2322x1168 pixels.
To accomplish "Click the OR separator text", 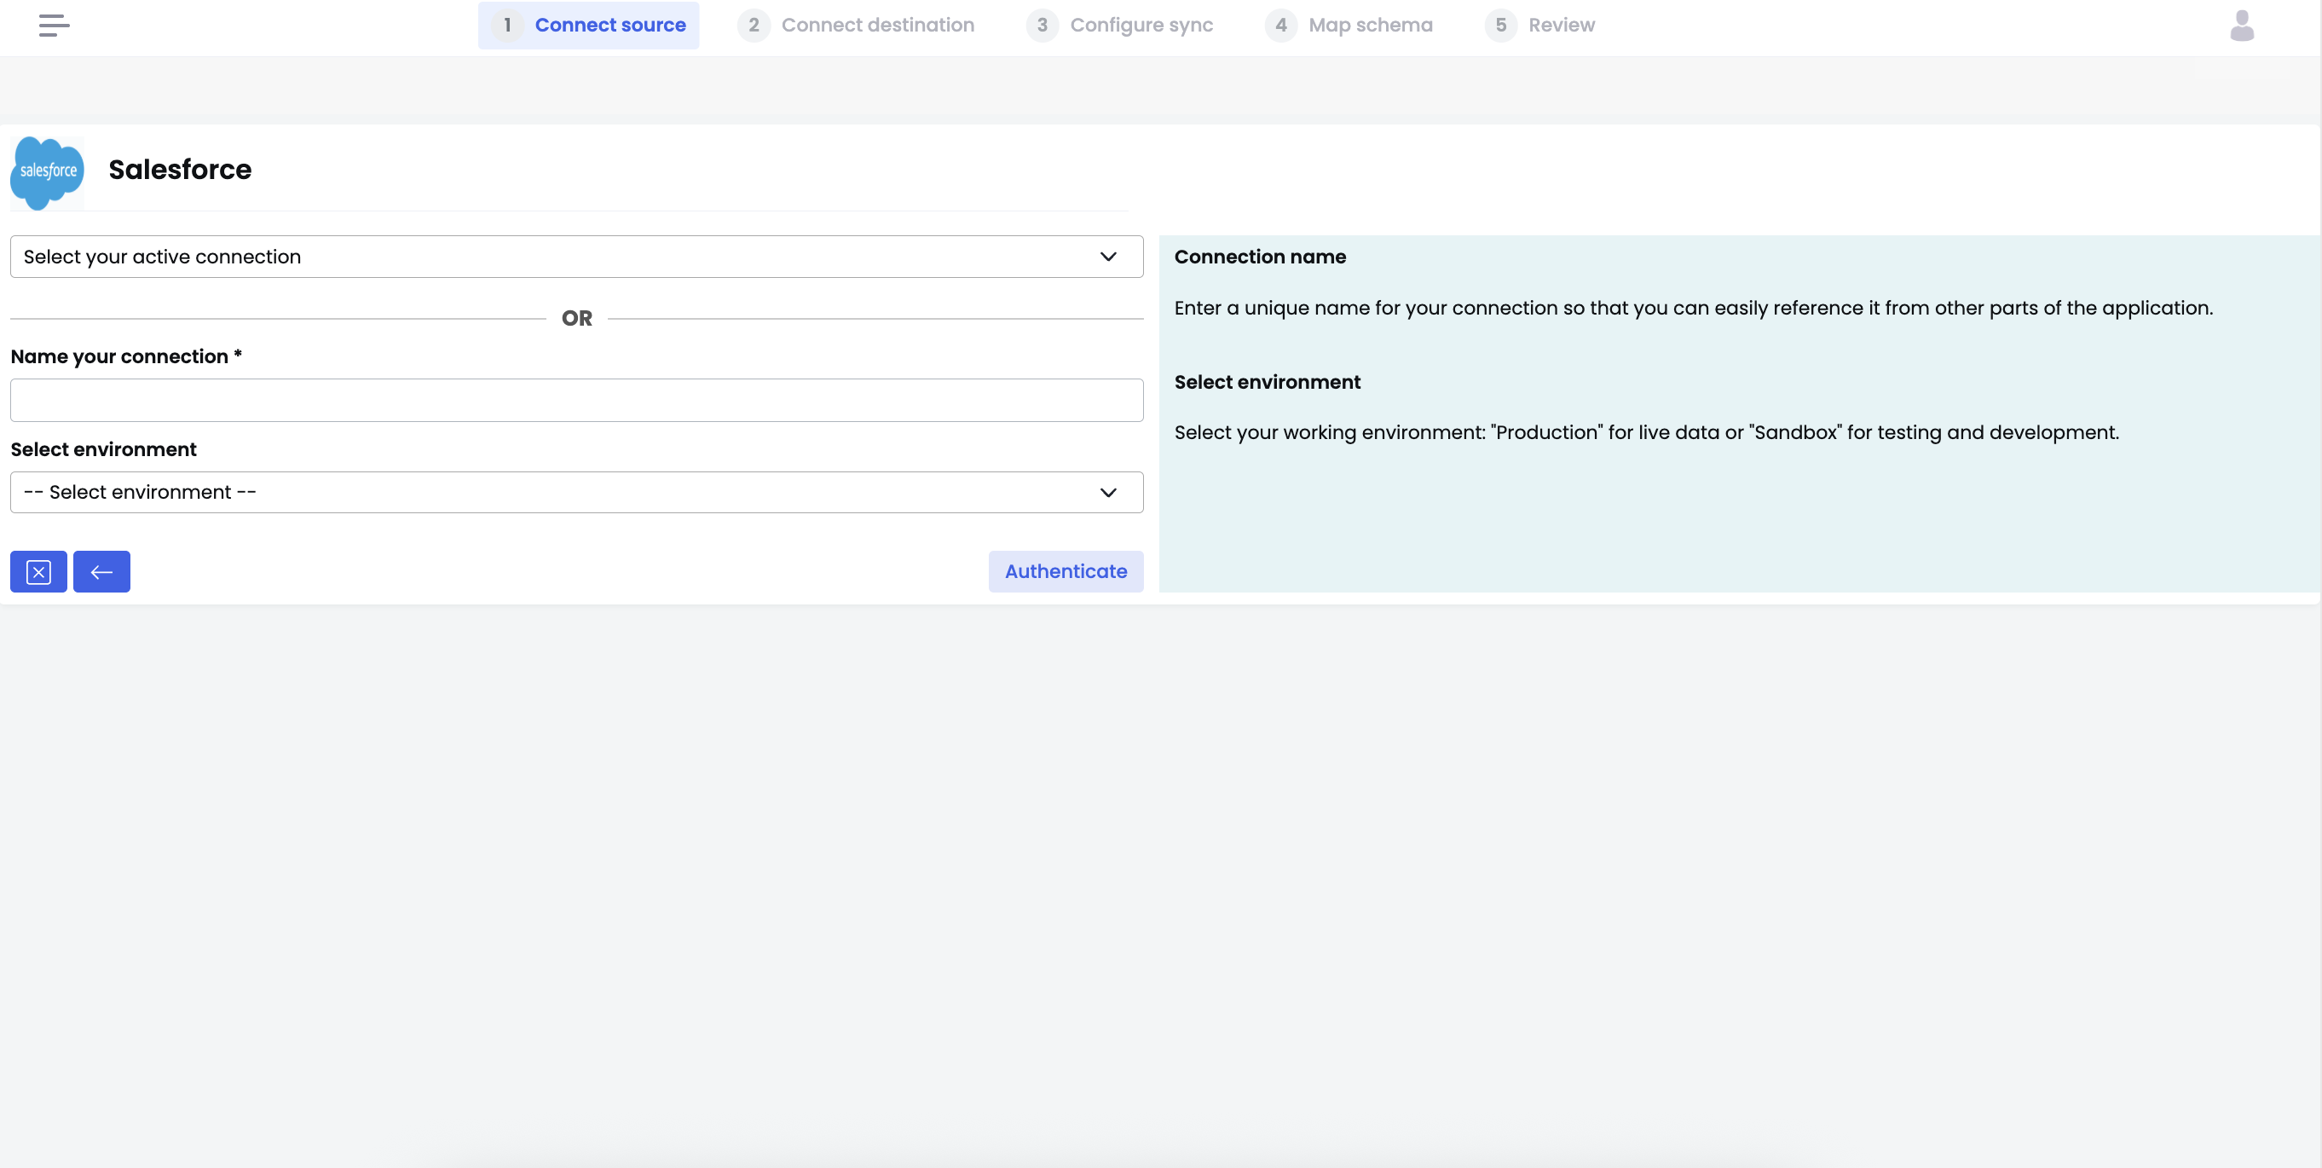I will tap(577, 319).
